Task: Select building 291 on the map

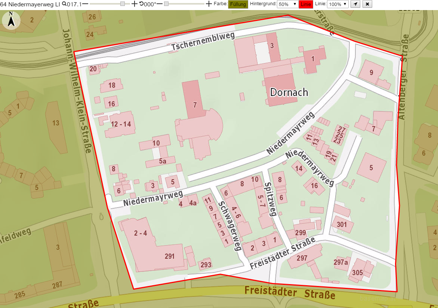Action: (x=170, y=256)
